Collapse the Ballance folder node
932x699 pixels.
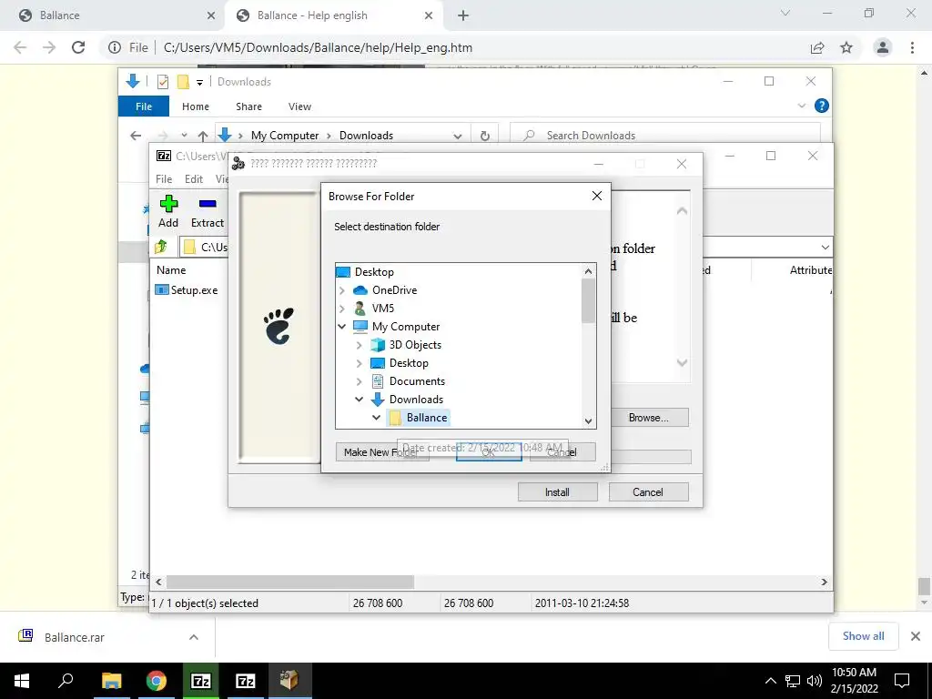[x=376, y=418]
